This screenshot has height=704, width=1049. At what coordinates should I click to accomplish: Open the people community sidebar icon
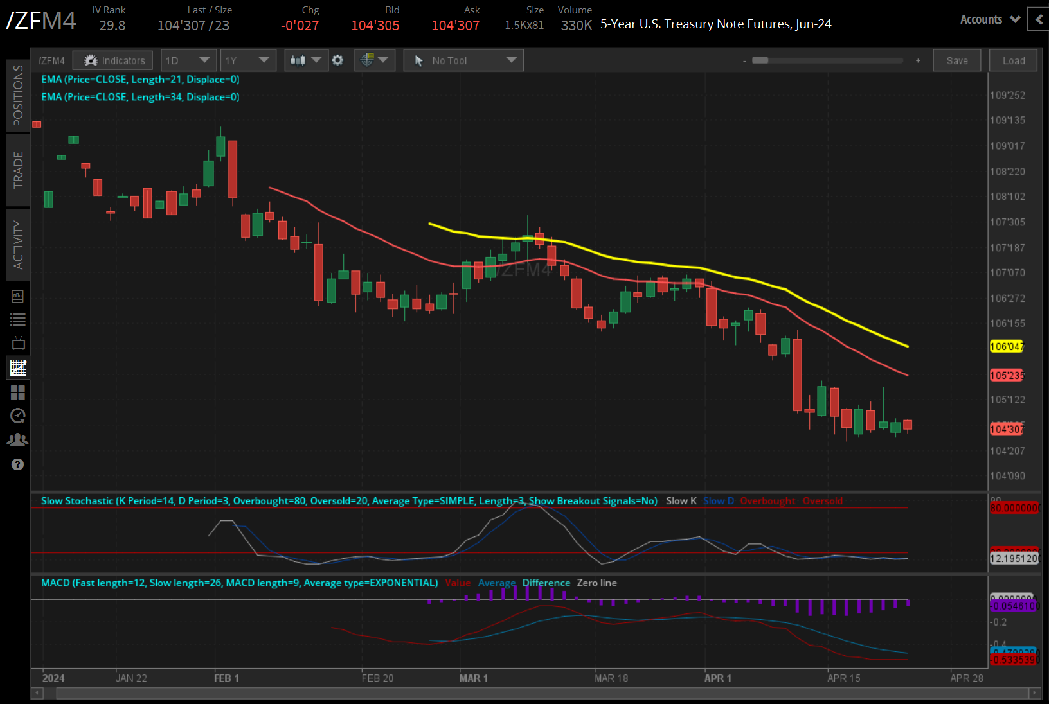click(x=18, y=440)
